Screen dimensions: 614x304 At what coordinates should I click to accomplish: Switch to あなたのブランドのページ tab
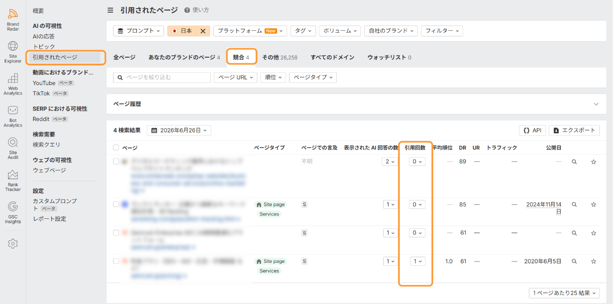[184, 57]
